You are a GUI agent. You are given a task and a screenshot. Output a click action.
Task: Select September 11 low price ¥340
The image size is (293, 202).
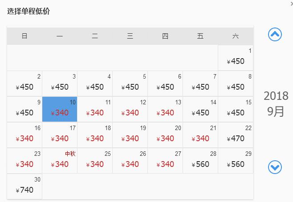95,109
